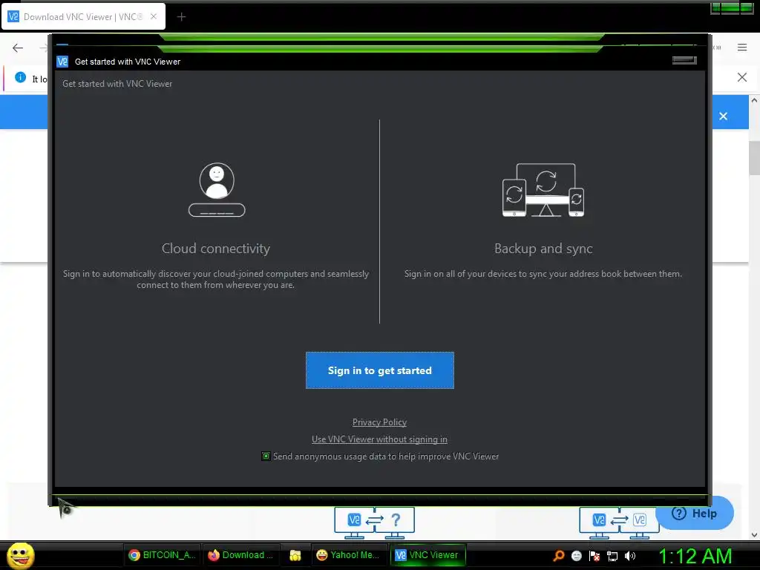Click the VNC logo in dialog title bar
The width and height of the screenshot is (760, 570).
coord(62,62)
